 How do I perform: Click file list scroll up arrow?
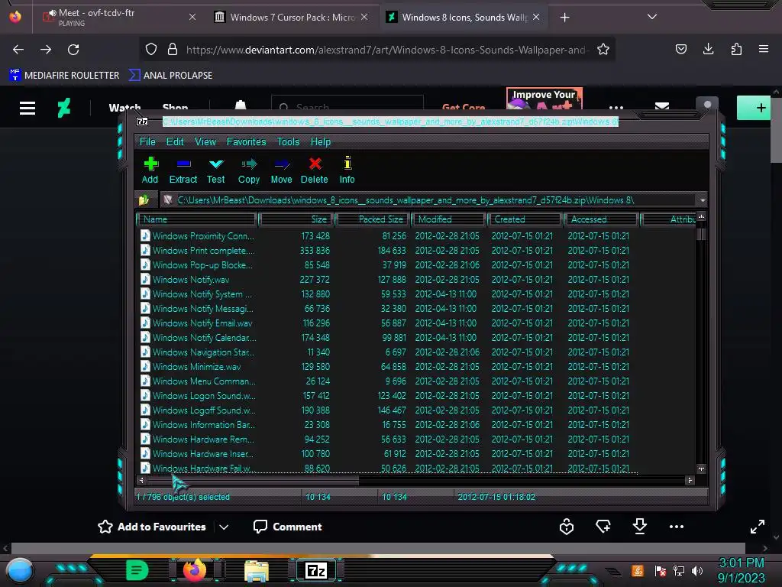pos(701,216)
